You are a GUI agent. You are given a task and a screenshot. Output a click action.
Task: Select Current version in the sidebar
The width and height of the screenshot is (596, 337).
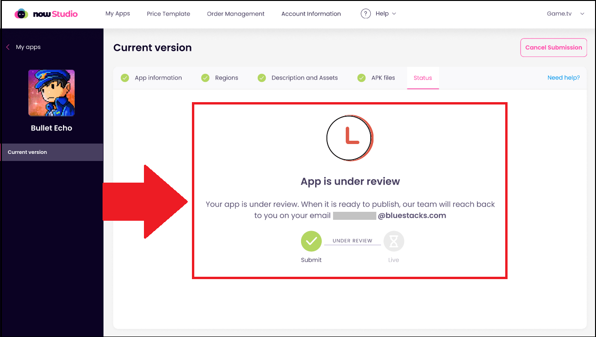[52, 152]
